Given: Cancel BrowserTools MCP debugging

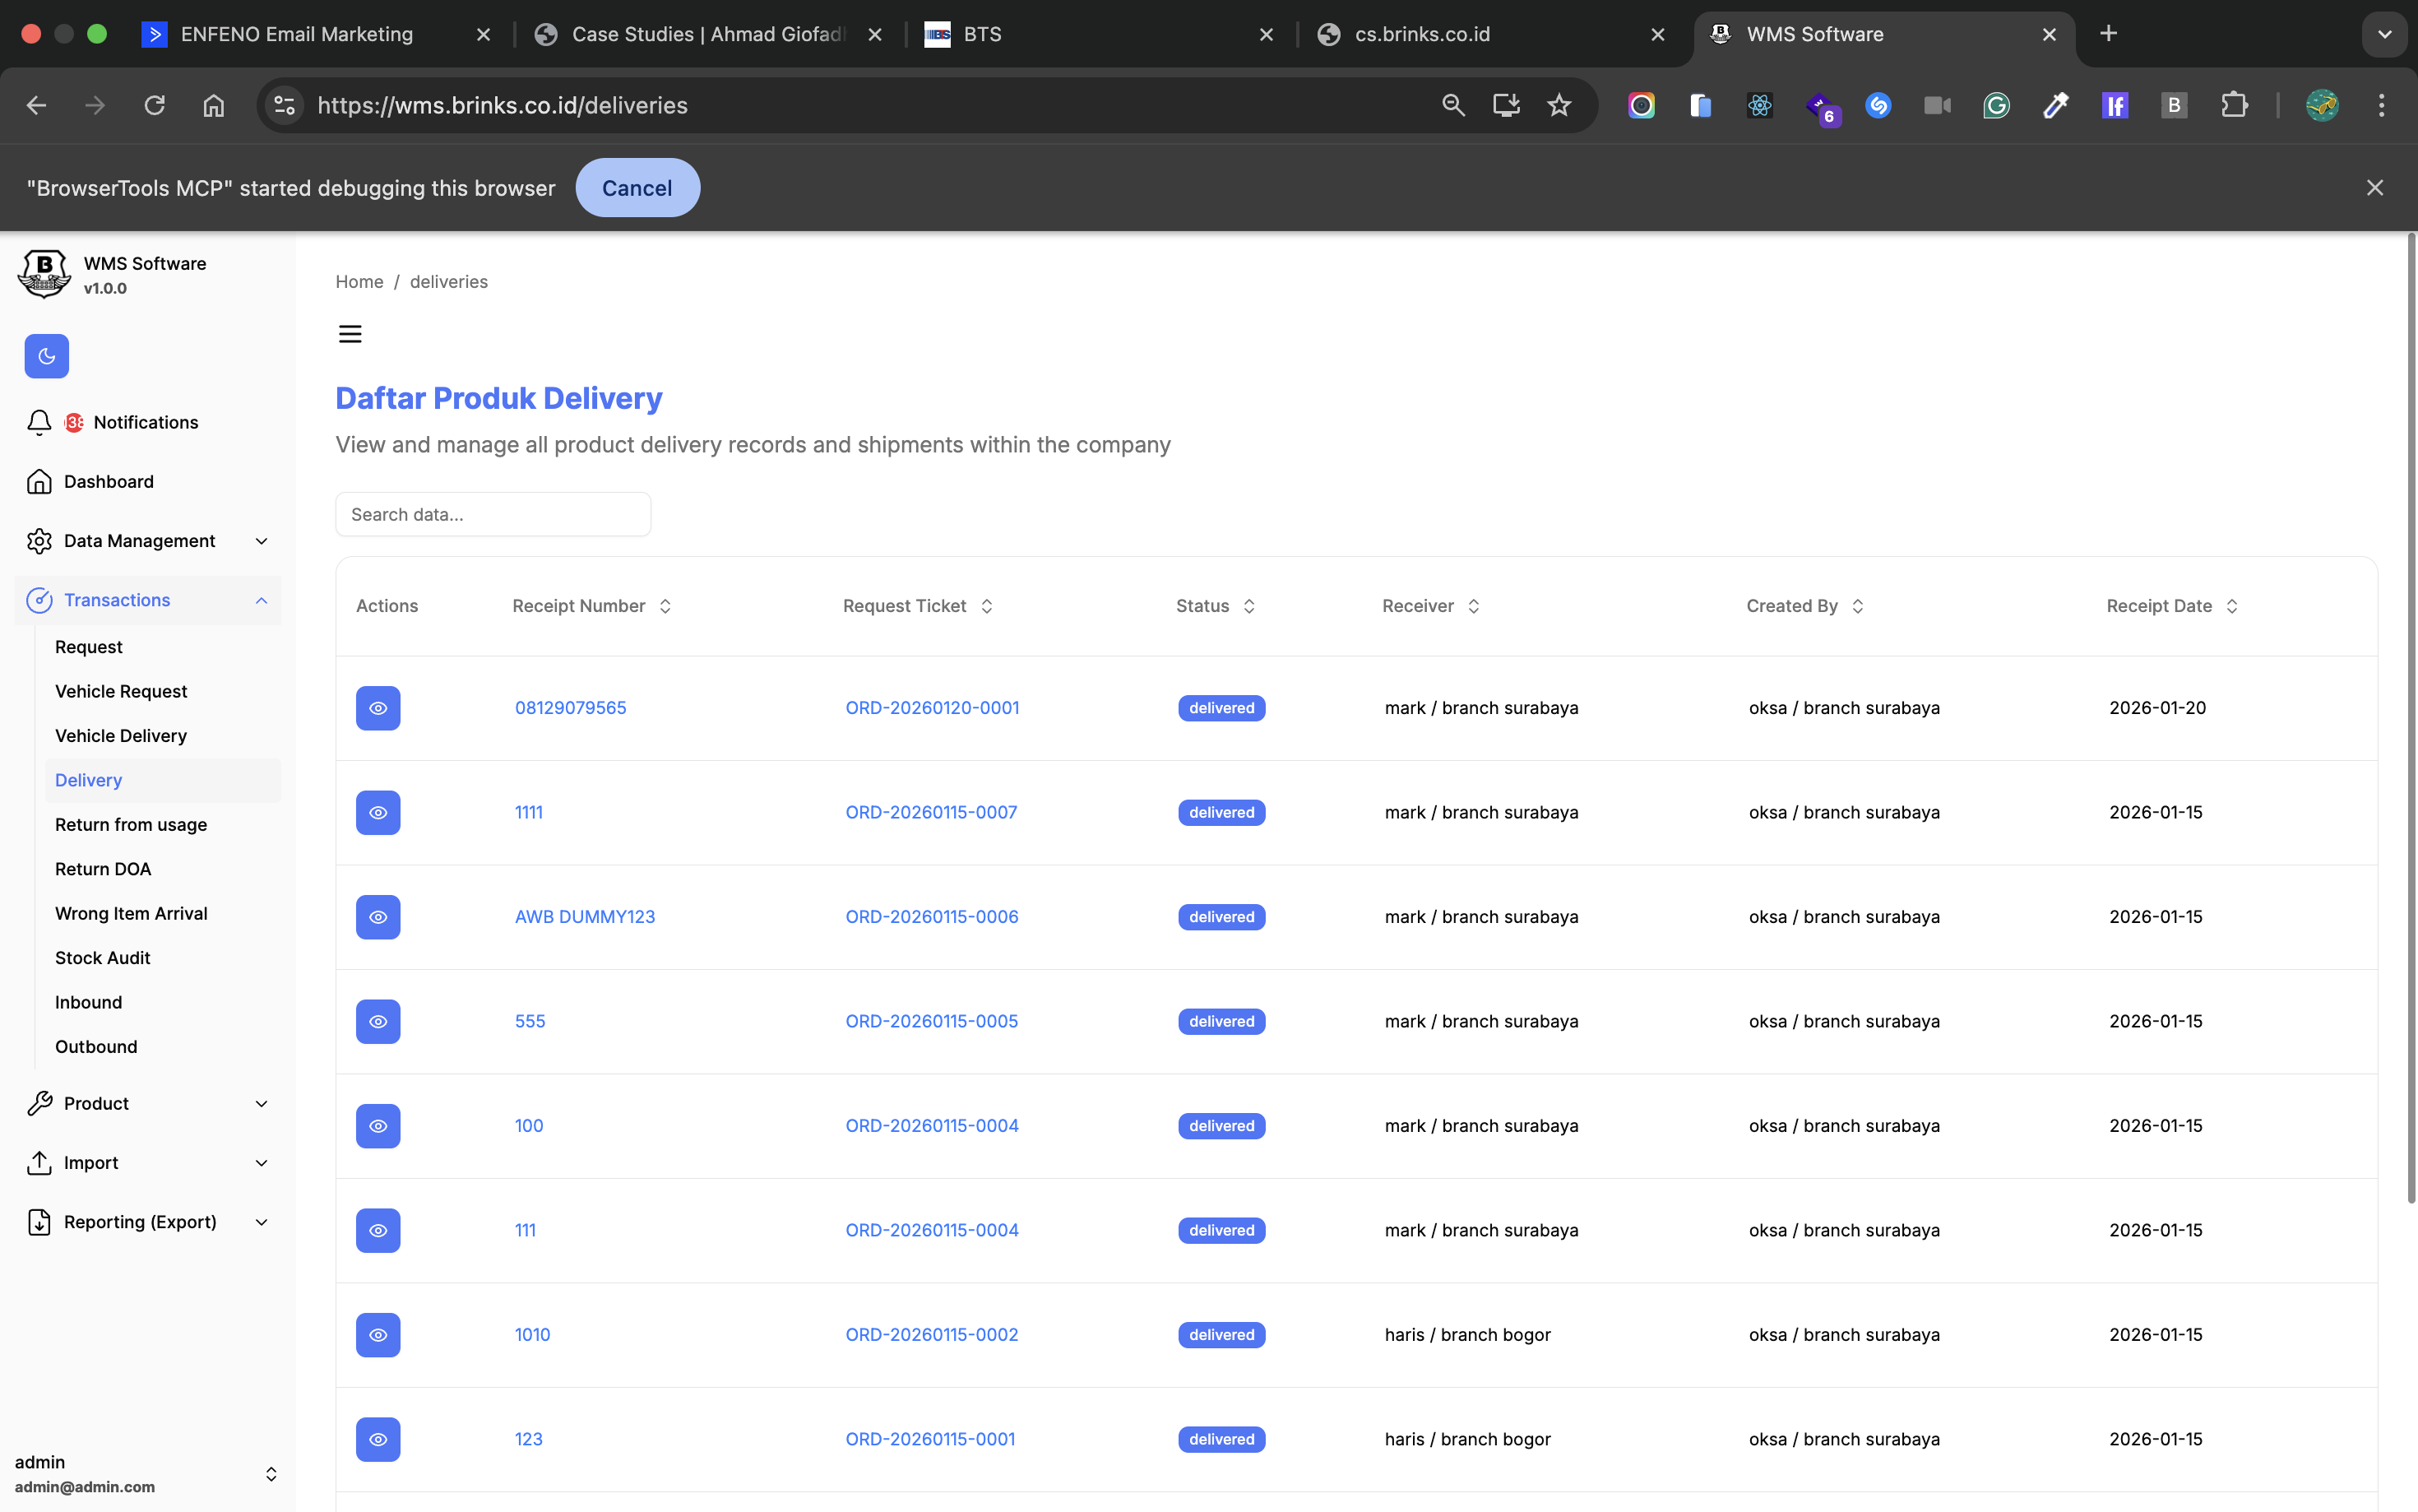Looking at the screenshot, I should pyautogui.click(x=637, y=188).
